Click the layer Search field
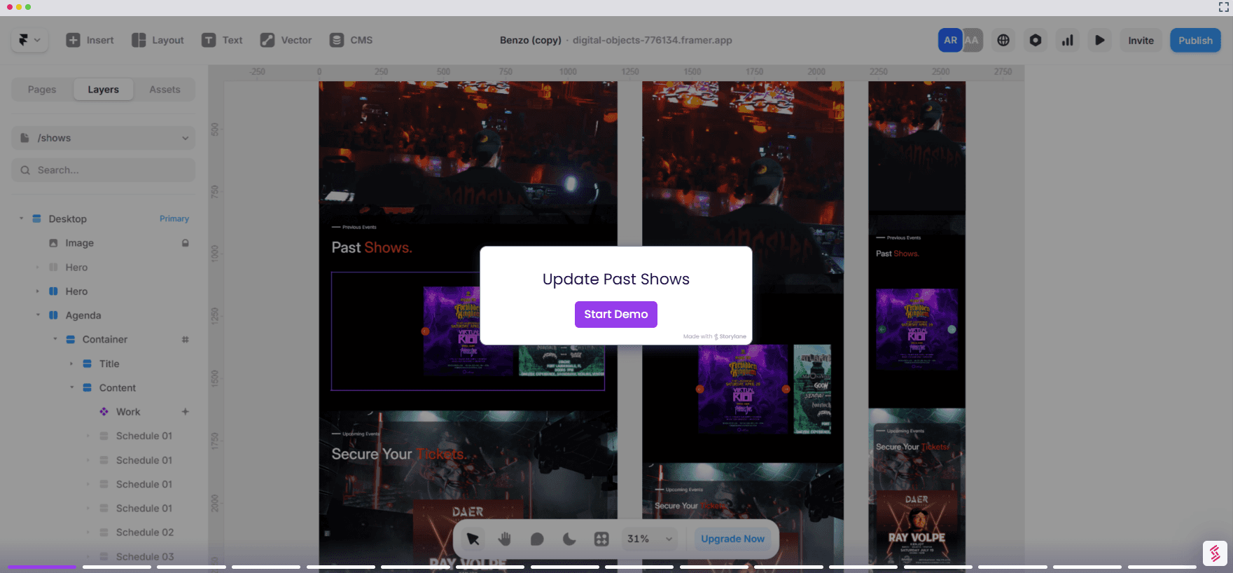 pyautogui.click(x=103, y=170)
